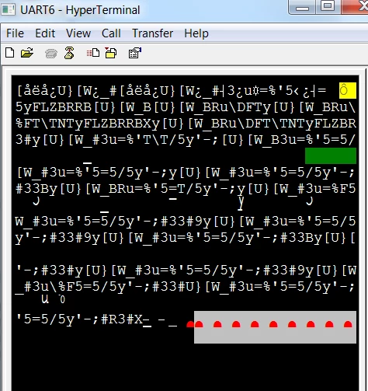Click the gray bar with red dots
The image size is (368, 391).
tap(275, 327)
